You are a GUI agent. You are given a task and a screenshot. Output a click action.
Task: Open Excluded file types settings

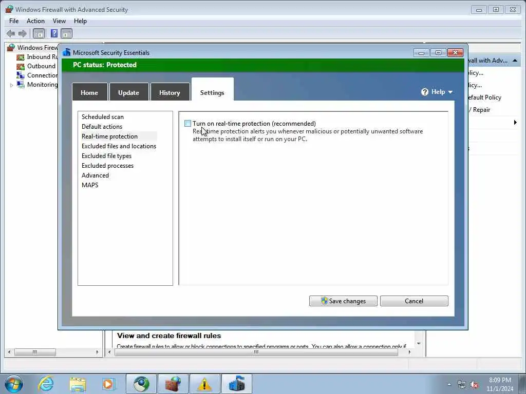tap(107, 156)
